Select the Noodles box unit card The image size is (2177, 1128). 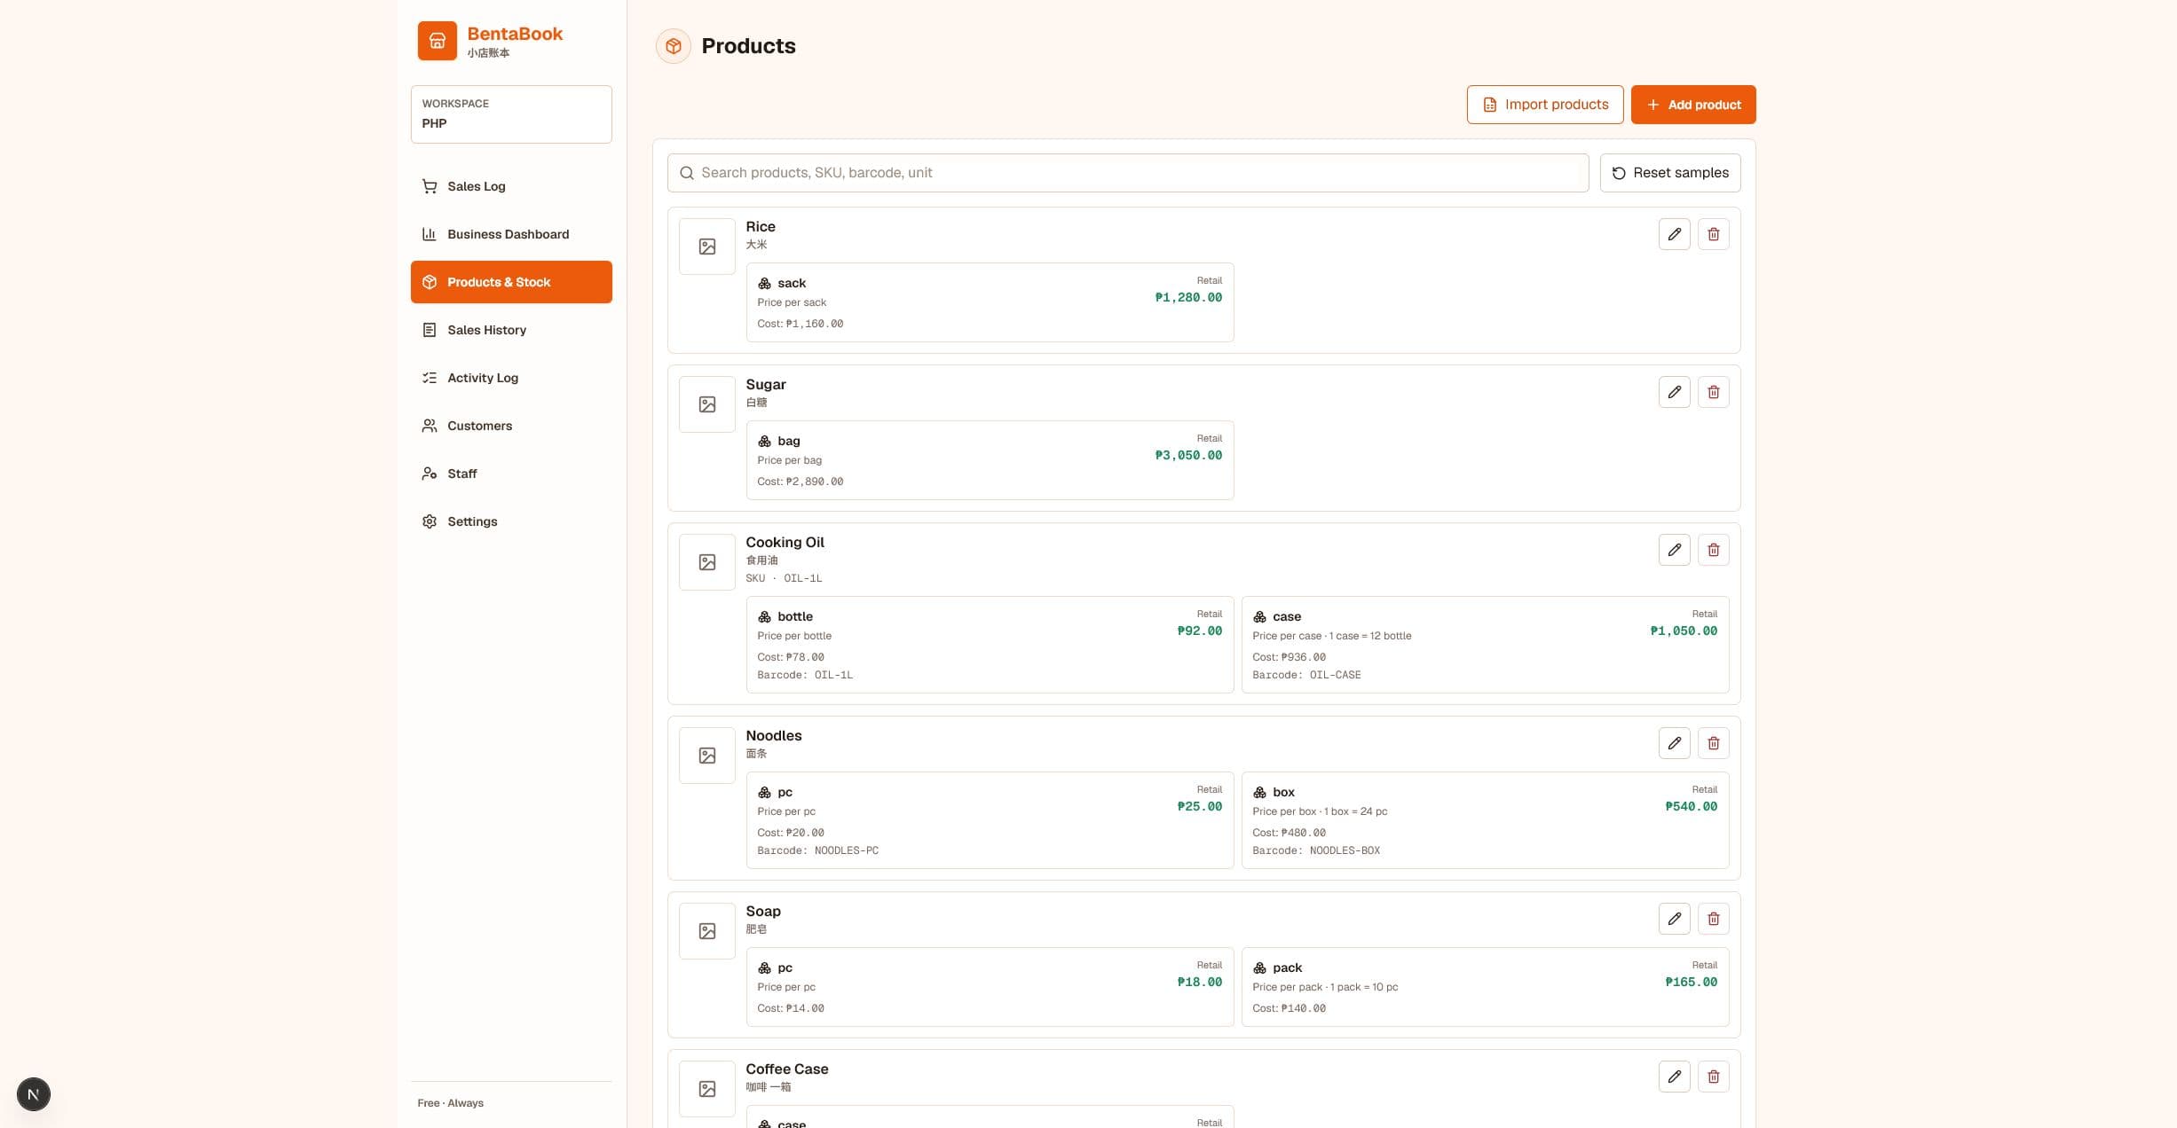(x=1485, y=820)
